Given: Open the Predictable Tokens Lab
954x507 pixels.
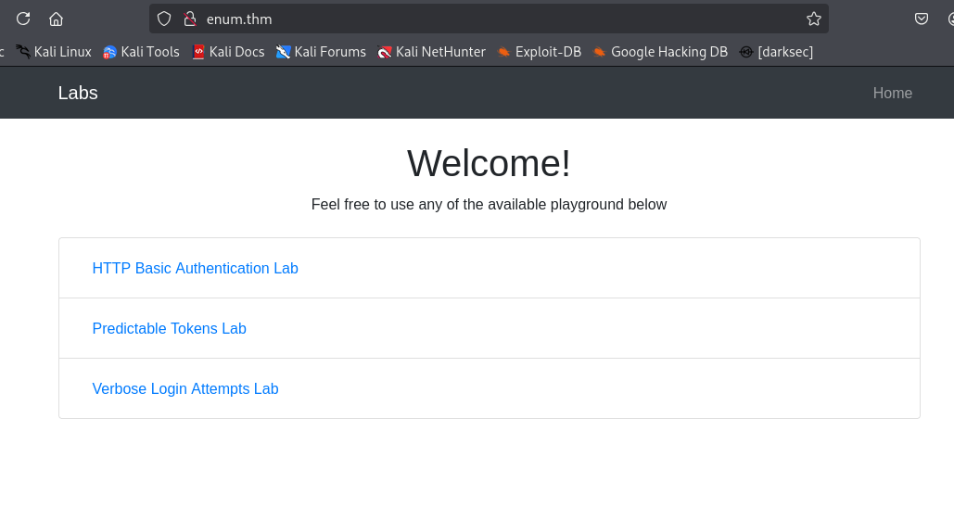Looking at the screenshot, I should coord(169,328).
